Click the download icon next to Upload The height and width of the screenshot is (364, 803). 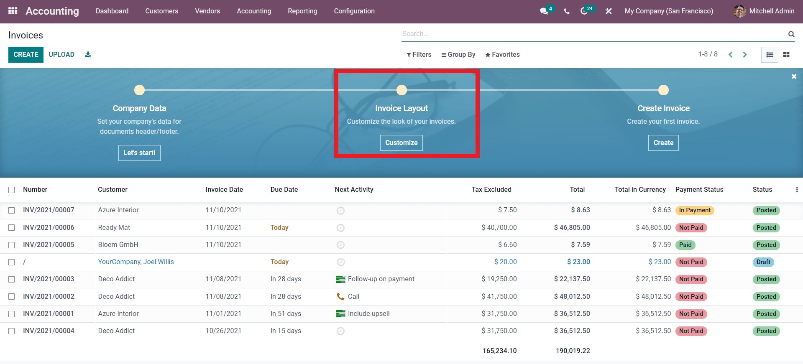pos(88,55)
